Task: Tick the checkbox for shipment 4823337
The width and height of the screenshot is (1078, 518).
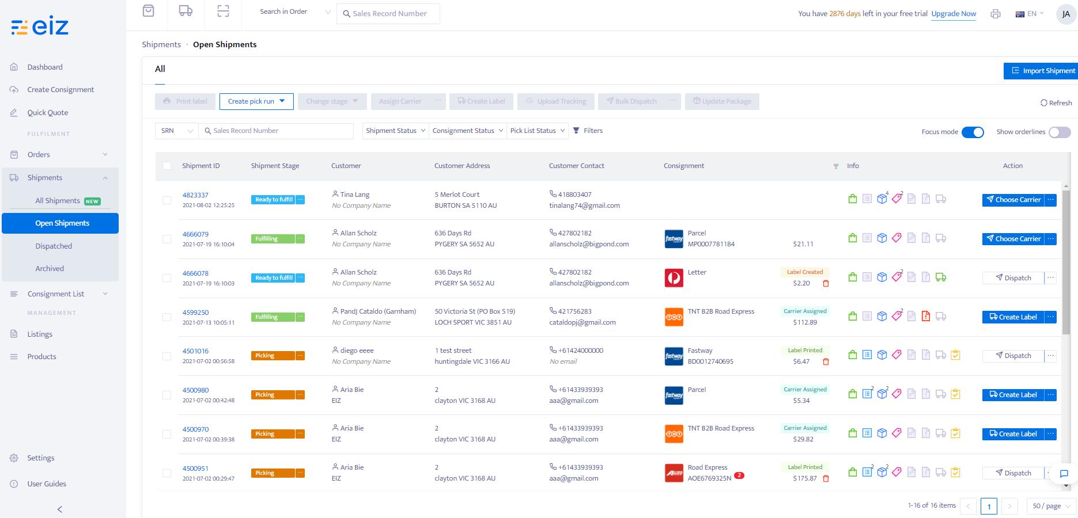Action: pyautogui.click(x=167, y=200)
